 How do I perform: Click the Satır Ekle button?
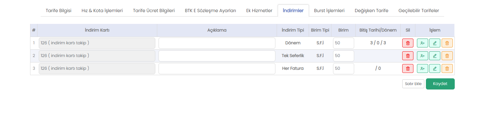(x=413, y=84)
